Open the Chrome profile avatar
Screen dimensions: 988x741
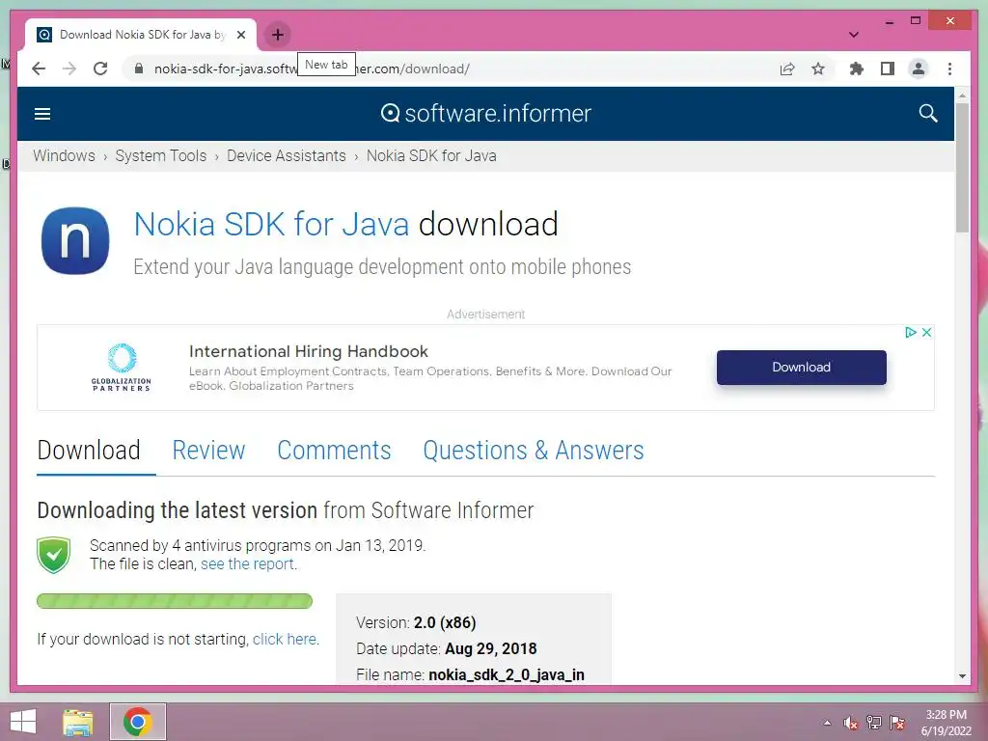click(919, 69)
